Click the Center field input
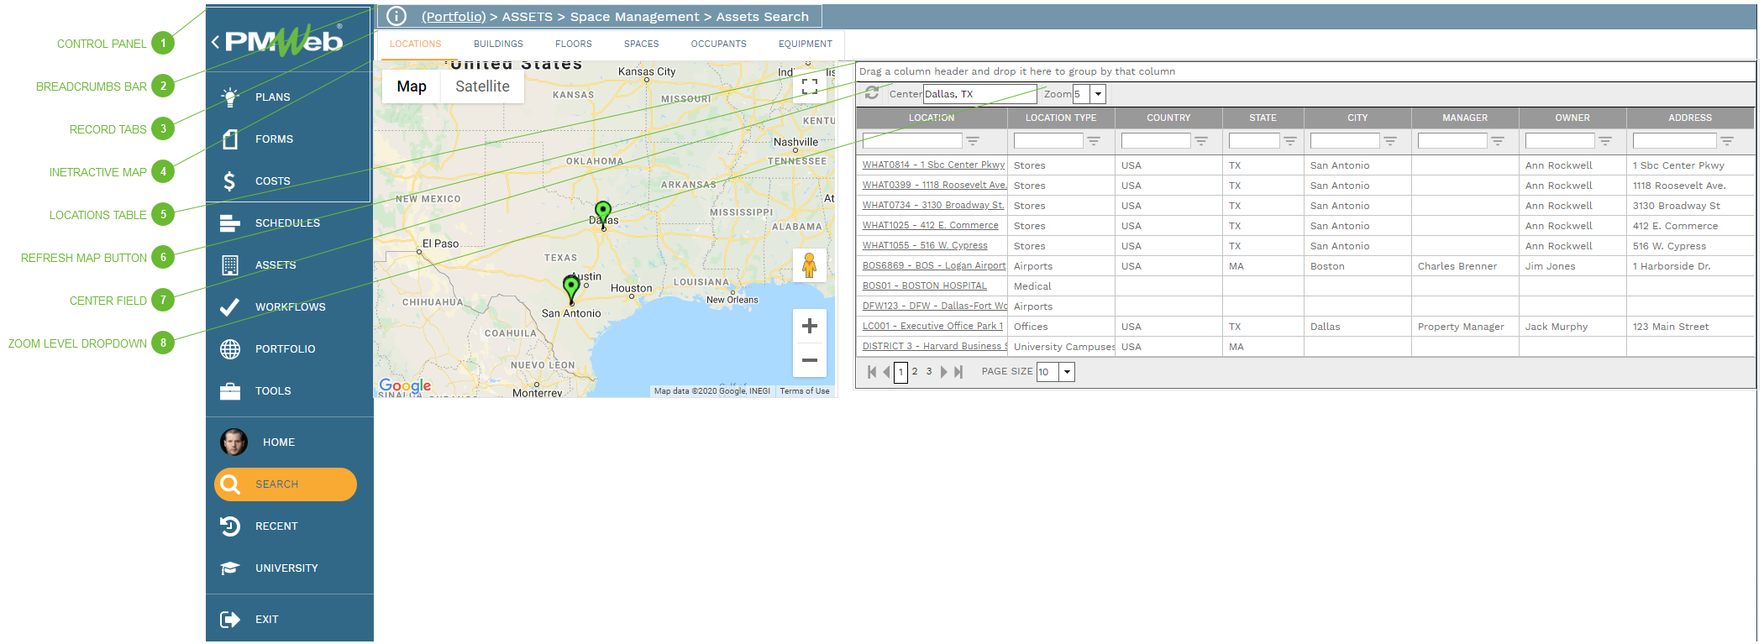Image resolution: width=1764 pixels, height=644 pixels. 979,94
